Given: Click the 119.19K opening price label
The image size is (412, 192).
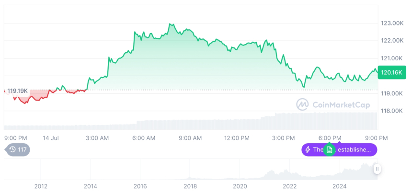Looking at the screenshot, I should tap(17, 90).
